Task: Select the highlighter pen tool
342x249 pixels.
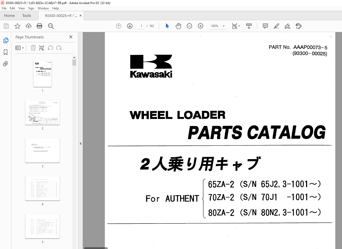Action: click(x=276, y=26)
